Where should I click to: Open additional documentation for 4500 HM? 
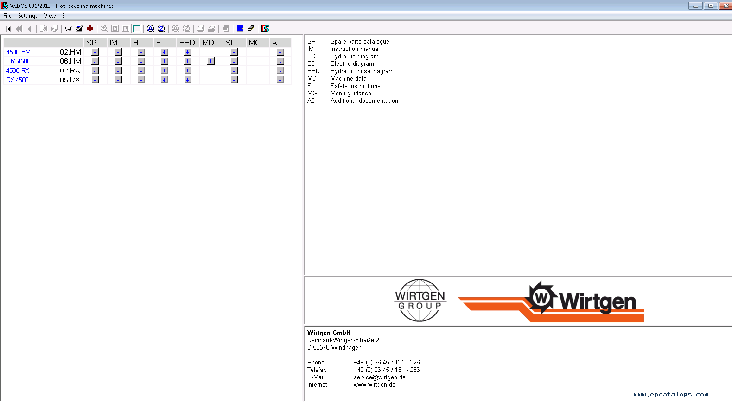coord(280,52)
